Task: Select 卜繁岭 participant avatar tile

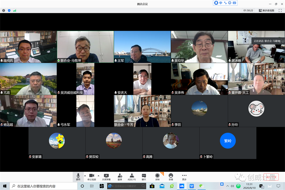Action: pyautogui.click(x=228, y=143)
